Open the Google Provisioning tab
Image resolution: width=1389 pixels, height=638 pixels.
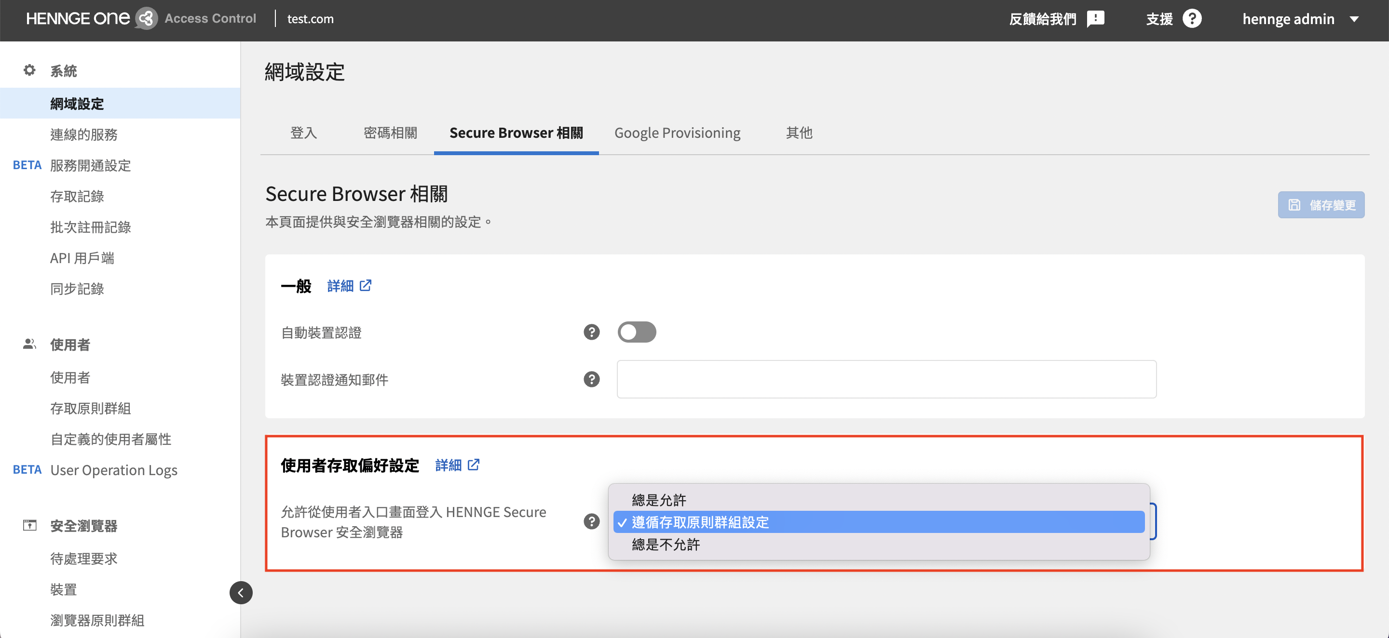coord(677,133)
